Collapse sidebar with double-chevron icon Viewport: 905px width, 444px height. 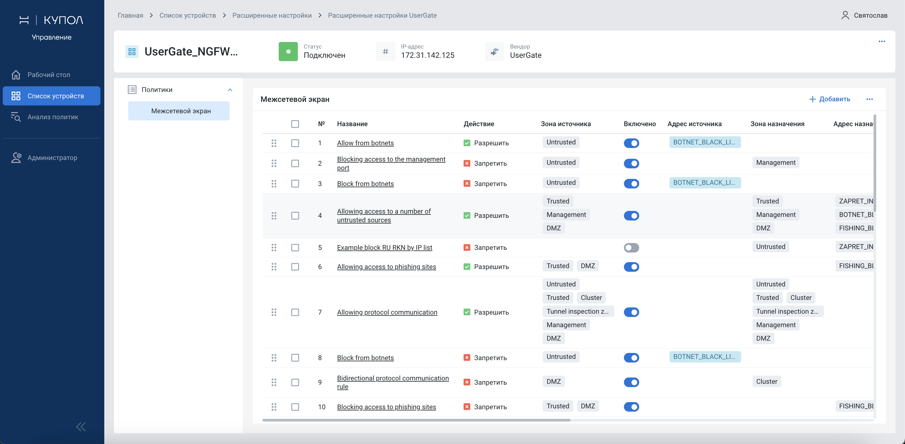pyautogui.click(x=81, y=426)
